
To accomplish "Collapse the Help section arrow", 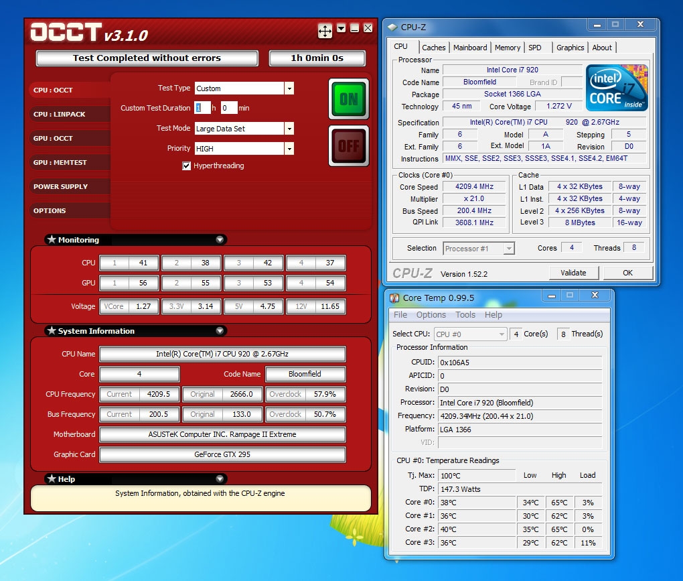I will pyautogui.click(x=220, y=479).
